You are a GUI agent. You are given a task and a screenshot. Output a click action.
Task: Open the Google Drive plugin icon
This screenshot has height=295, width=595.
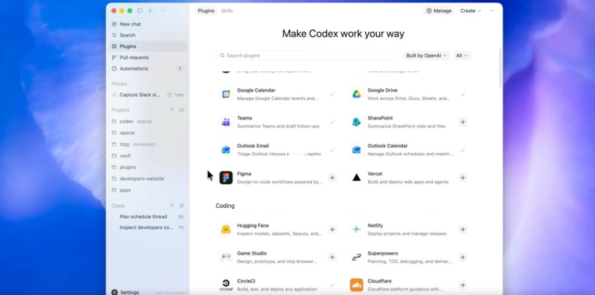tap(356, 94)
